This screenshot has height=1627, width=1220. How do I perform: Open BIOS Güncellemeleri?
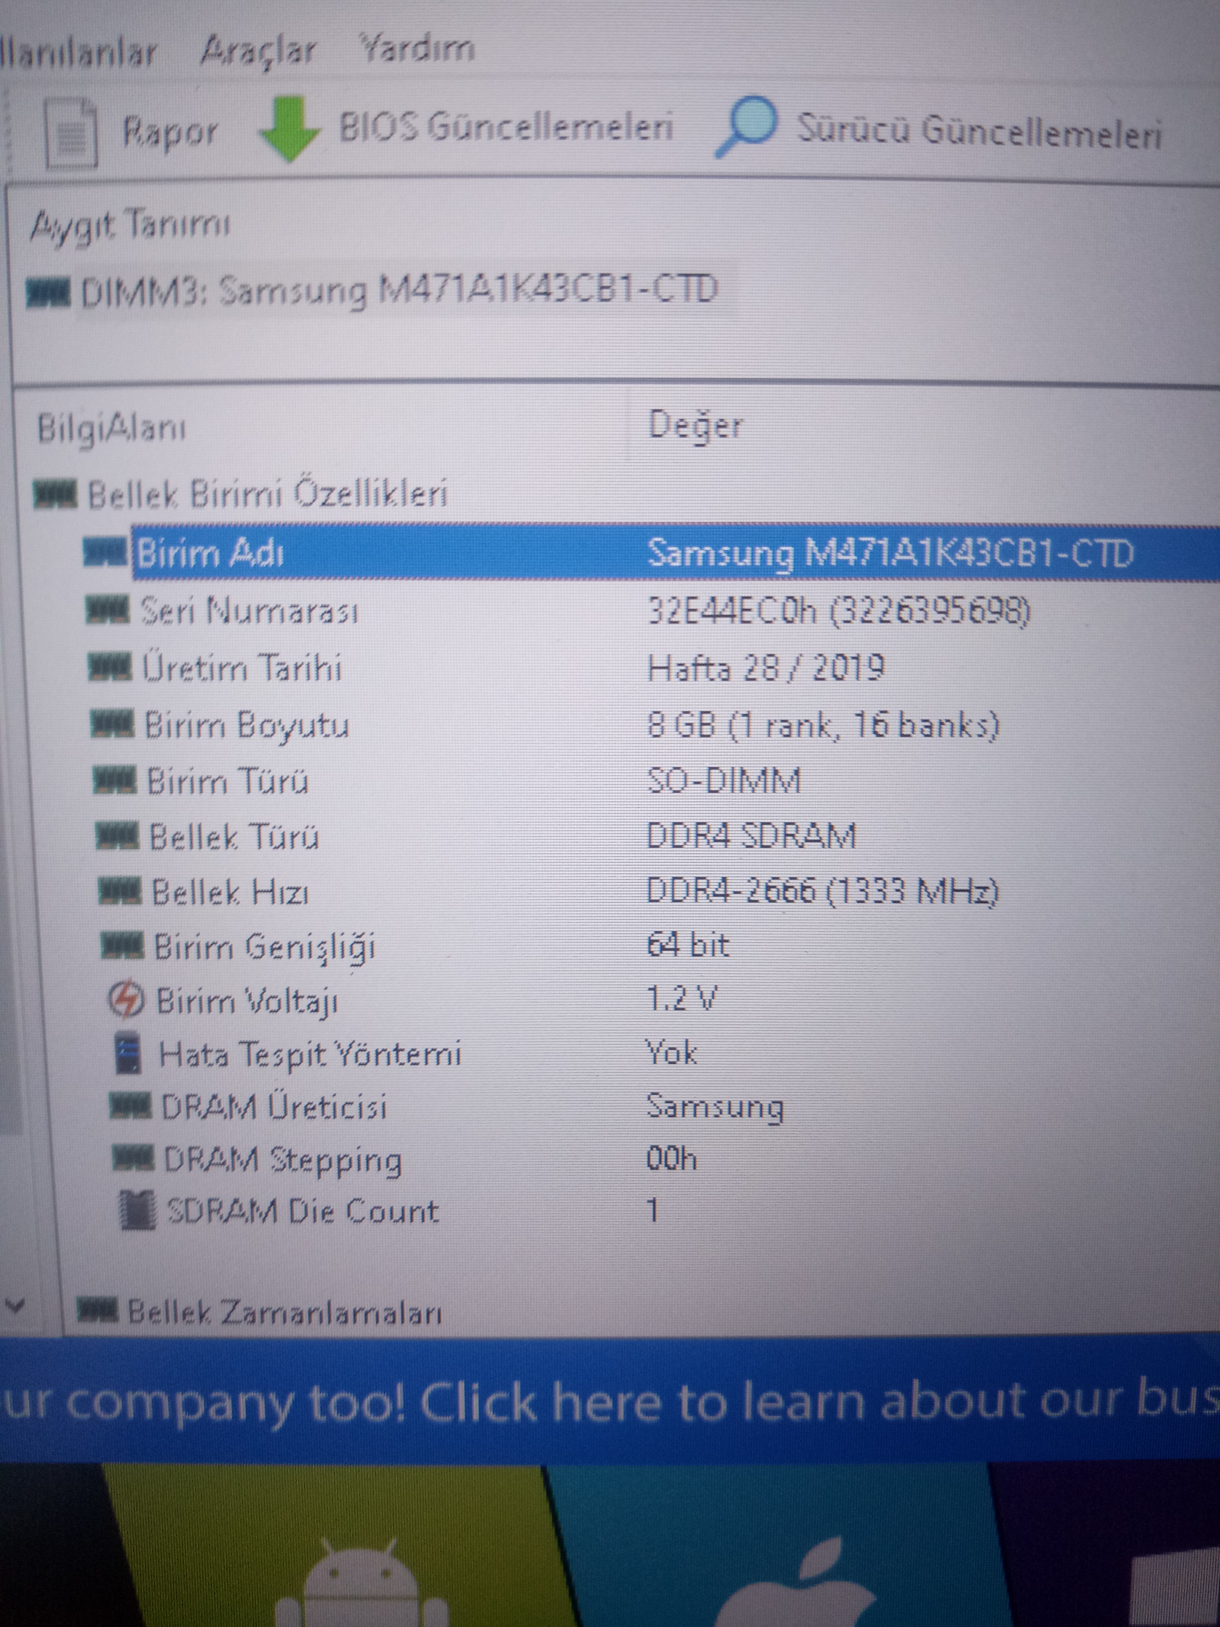coord(505,126)
